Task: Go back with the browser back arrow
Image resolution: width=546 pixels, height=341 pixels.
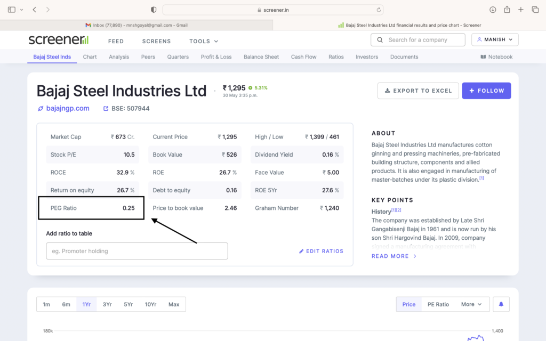Action: (x=35, y=10)
